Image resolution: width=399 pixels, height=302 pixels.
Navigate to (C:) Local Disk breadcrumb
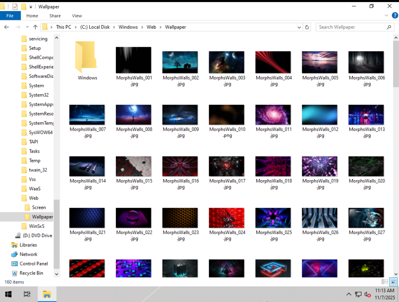tap(95, 27)
